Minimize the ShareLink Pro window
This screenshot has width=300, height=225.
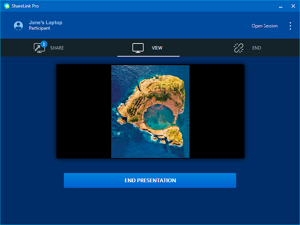pyautogui.click(x=280, y=6)
